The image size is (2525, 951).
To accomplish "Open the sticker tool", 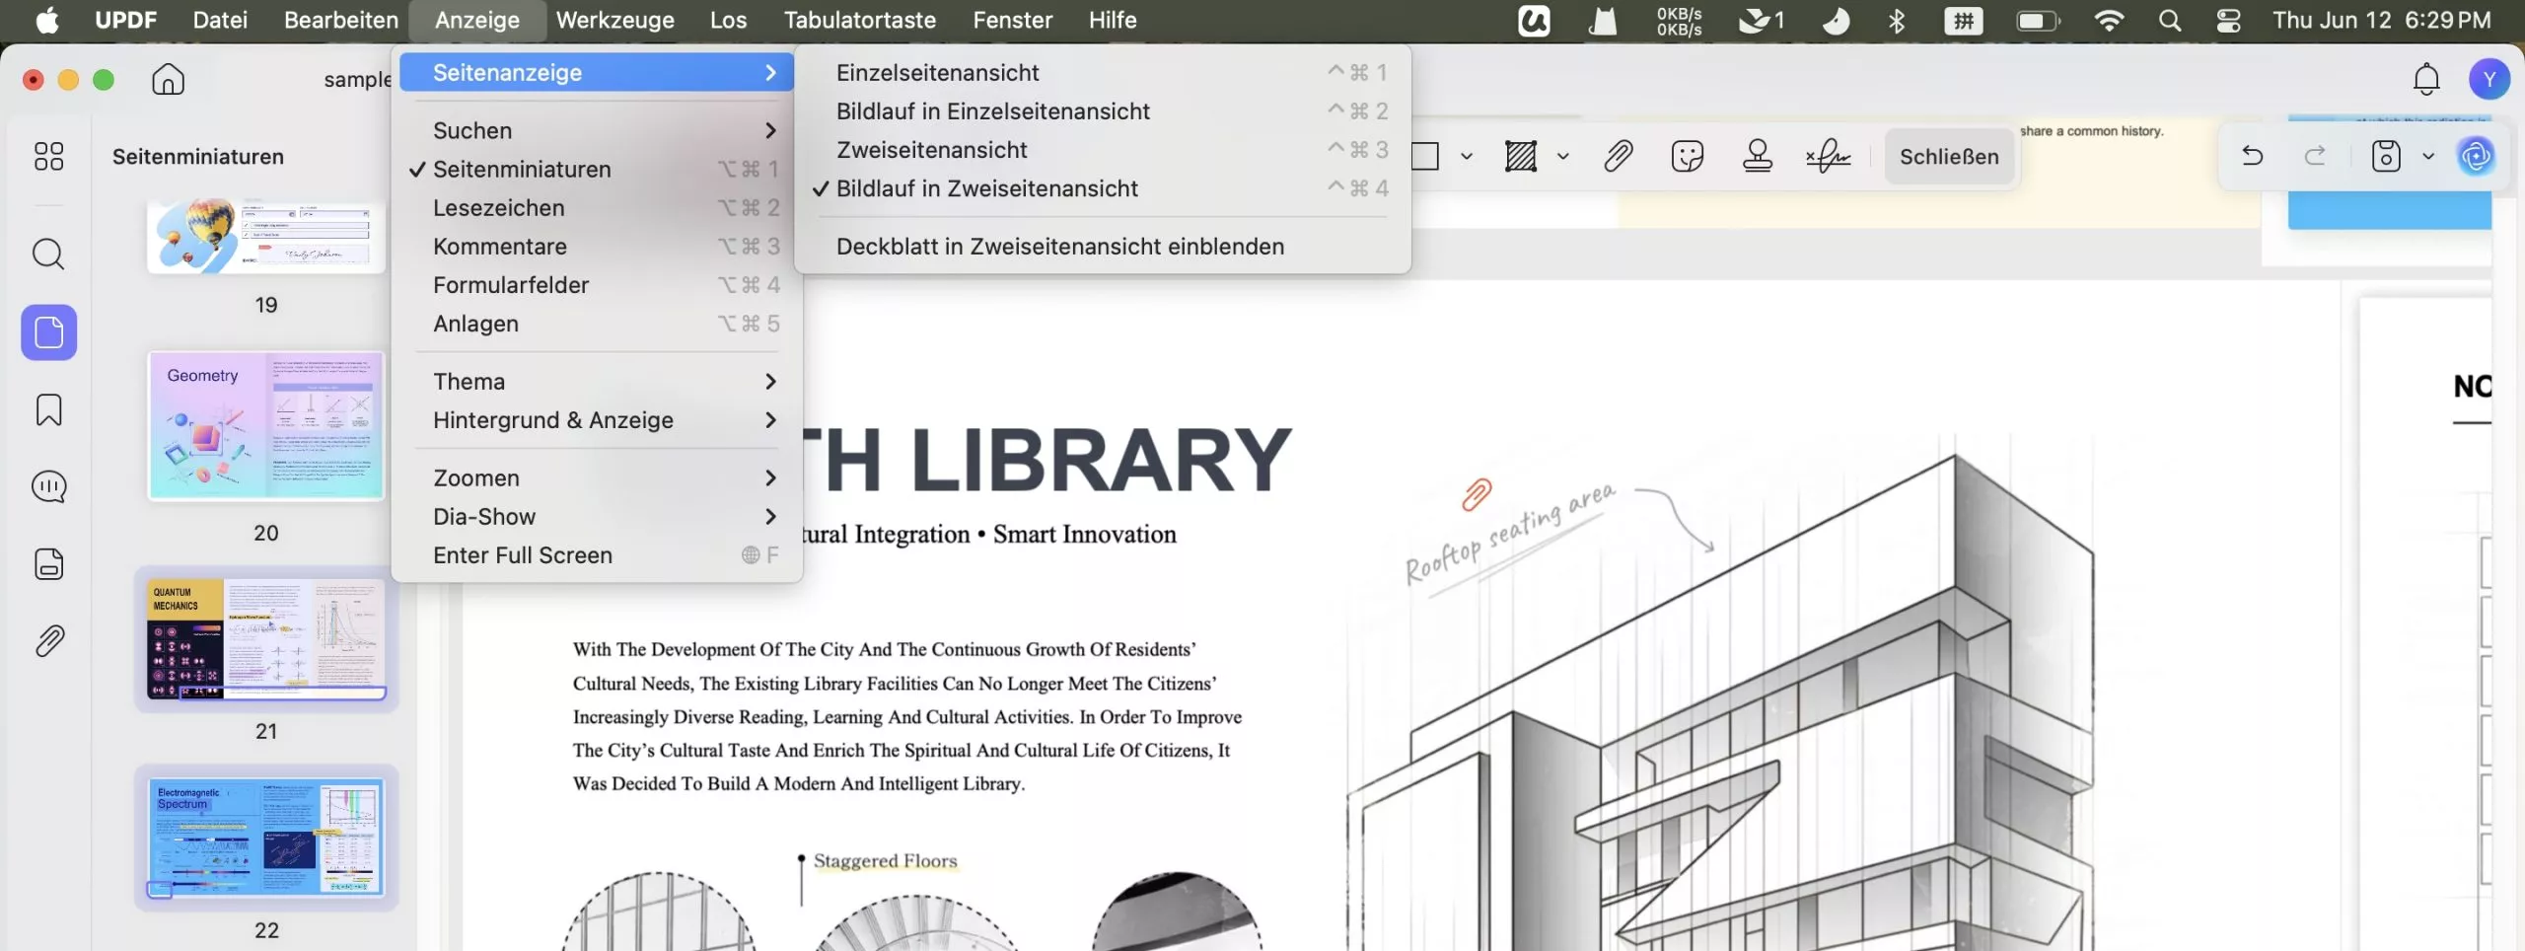I will pyautogui.click(x=1688, y=156).
